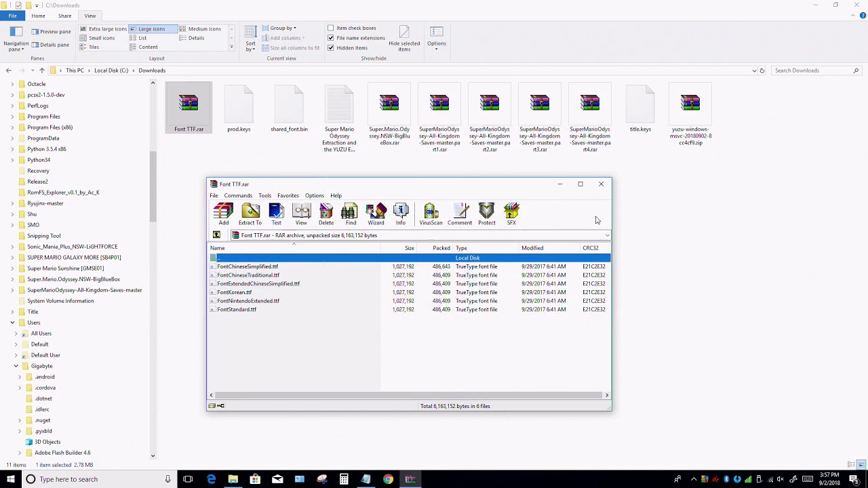
Task: Select prod.keys file in Downloads
Action: click(x=239, y=108)
